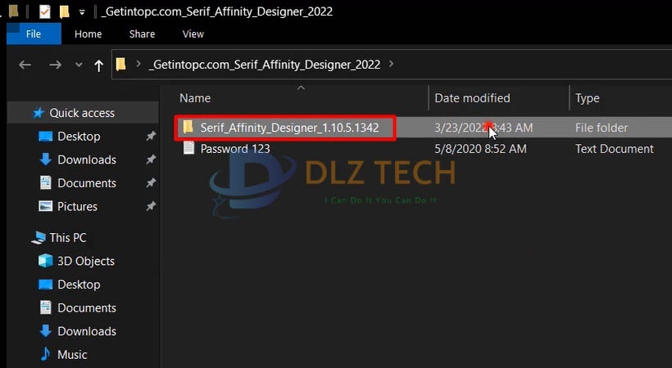Open Customize Quick Access Toolbar dropdown
The width and height of the screenshot is (672, 368).
[82, 12]
